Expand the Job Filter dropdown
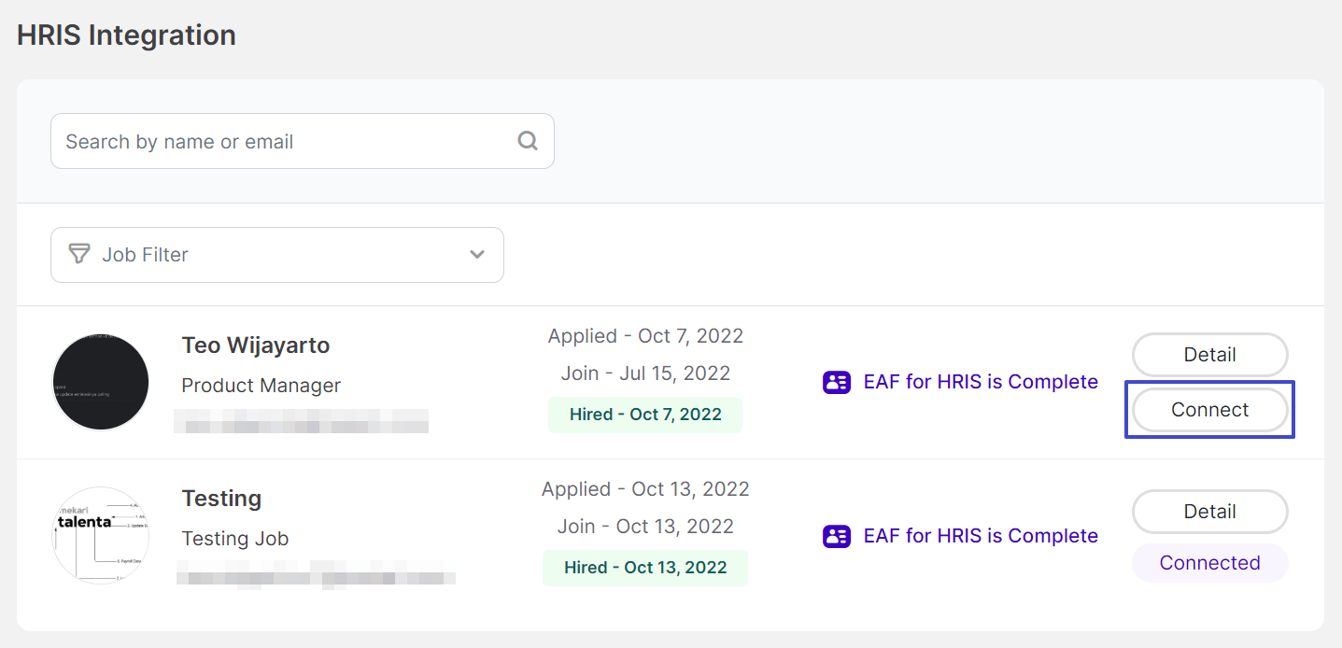The height and width of the screenshot is (648, 1342). click(x=276, y=255)
